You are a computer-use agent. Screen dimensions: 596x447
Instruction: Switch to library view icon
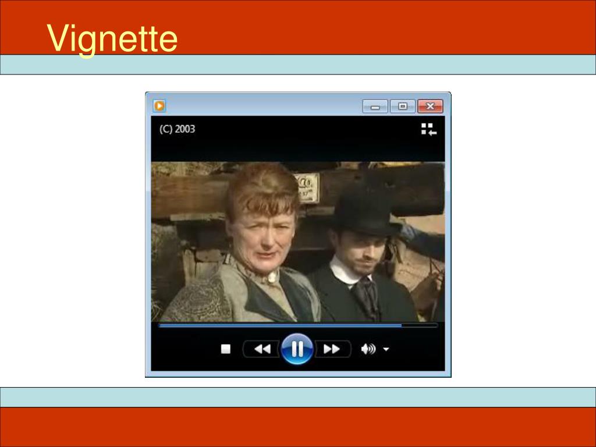click(x=428, y=129)
